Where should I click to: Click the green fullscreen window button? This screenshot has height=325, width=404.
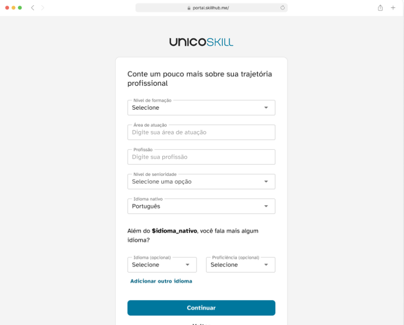tap(20, 8)
